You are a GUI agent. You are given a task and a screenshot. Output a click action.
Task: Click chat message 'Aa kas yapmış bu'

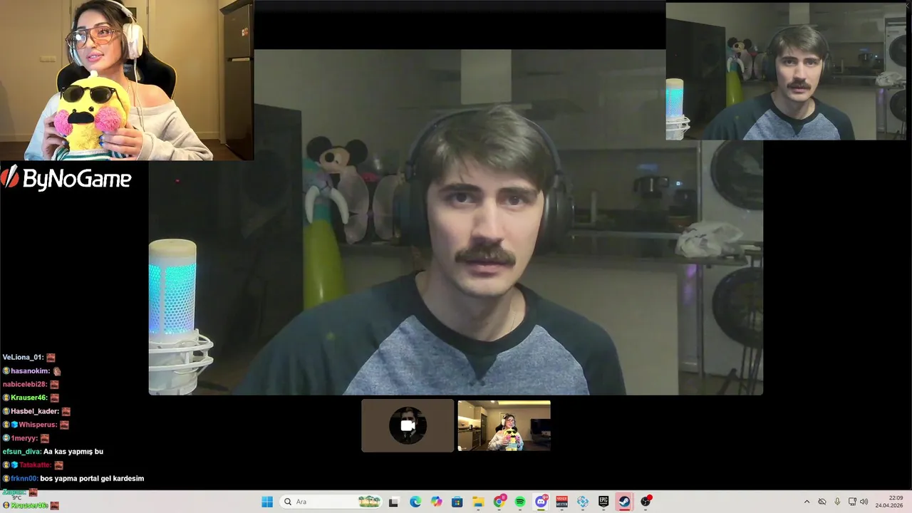[x=73, y=452]
